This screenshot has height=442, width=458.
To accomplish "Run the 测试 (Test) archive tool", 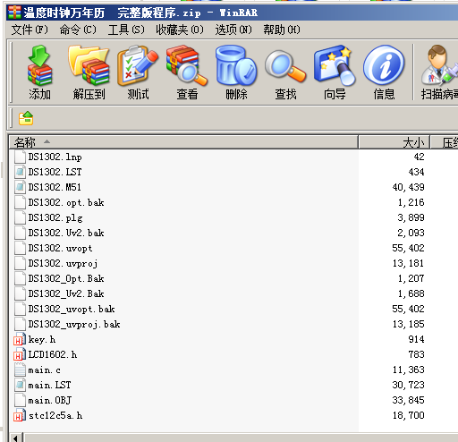I will [x=138, y=65].
